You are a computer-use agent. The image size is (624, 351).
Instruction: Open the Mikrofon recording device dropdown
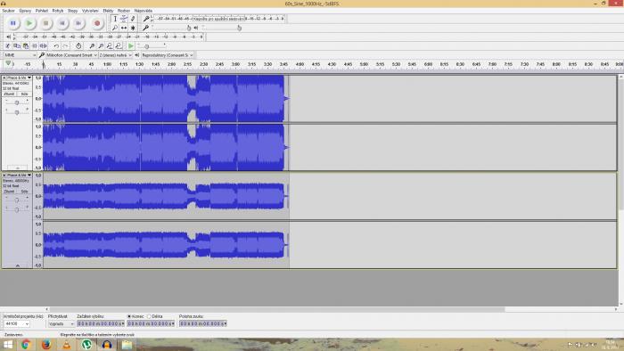point(71,55)
